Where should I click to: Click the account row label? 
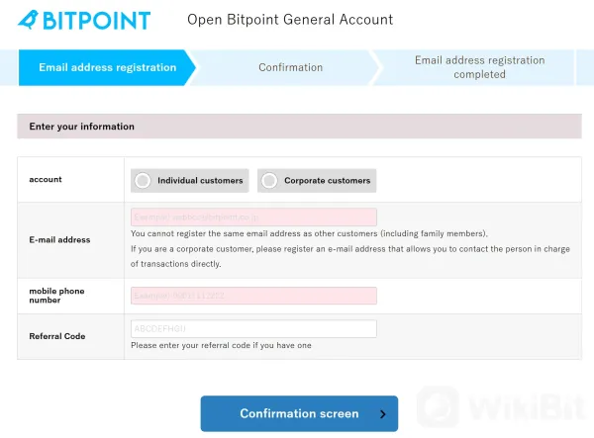point(46,179)
